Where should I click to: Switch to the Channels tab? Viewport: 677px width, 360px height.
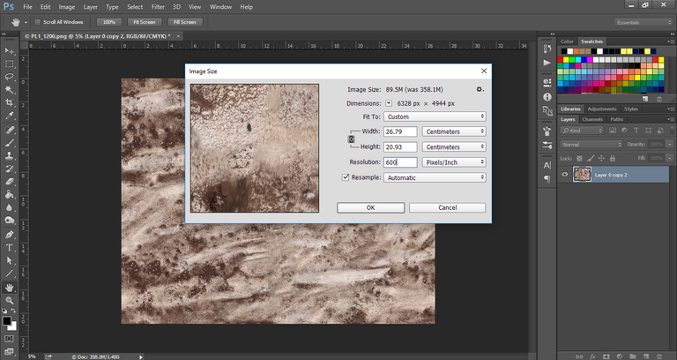pyautogui.click(x=592, y=119)
